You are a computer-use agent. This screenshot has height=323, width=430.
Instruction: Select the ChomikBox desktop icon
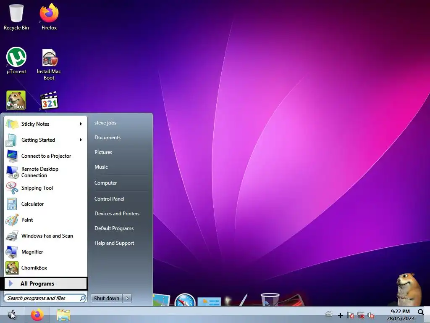tap(16, 100)
